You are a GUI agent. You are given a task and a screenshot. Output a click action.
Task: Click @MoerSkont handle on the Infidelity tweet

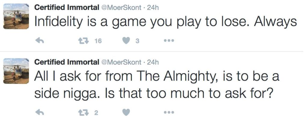(x=122, y=8)
